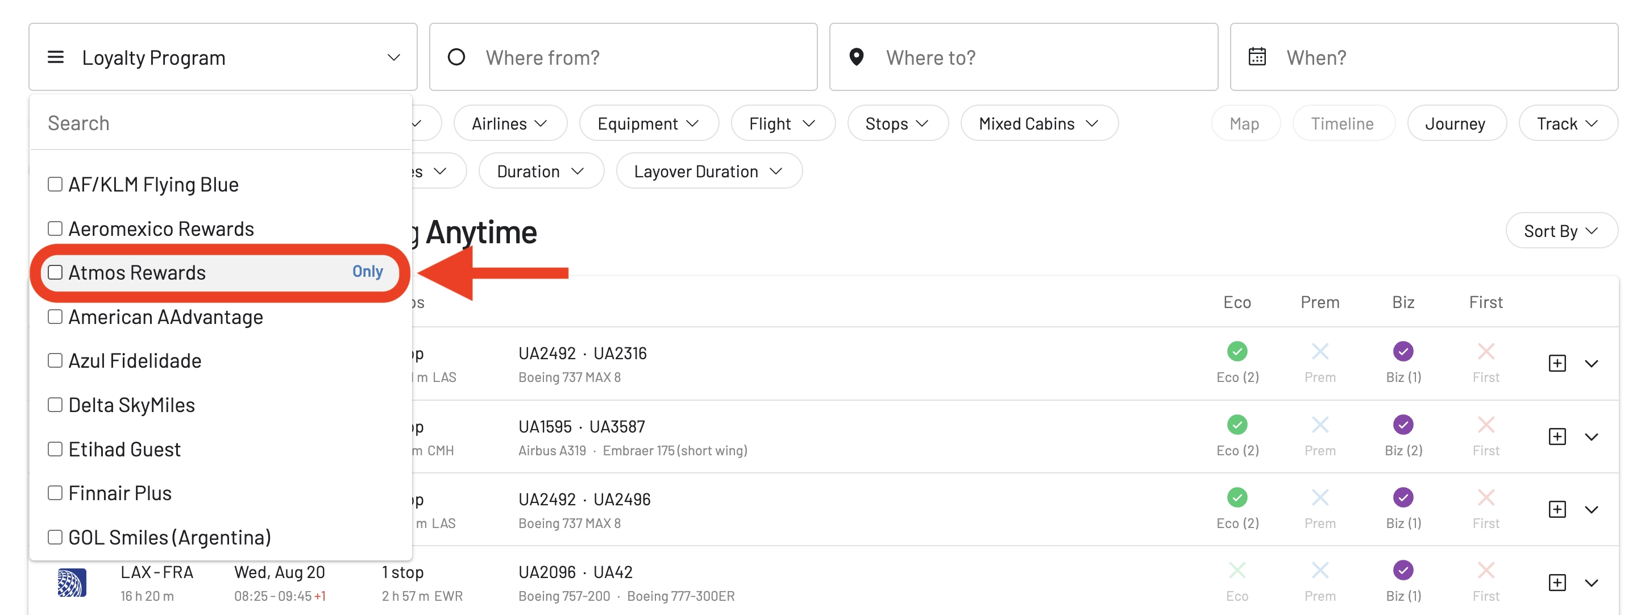Image resolution: width=1645 pixels, height=615 pixels.
Task: Click First X icon on UA2096 · UA42 row
Action: [1486, 570]
